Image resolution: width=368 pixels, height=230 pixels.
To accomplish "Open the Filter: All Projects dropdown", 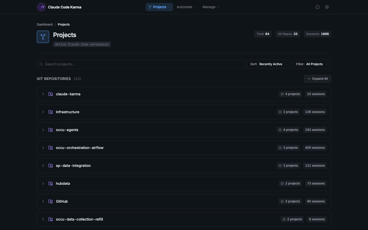I will click(x=312, y=64).
